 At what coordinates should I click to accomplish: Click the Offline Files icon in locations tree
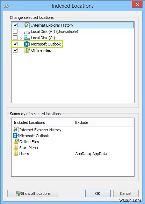coord(27,50)
